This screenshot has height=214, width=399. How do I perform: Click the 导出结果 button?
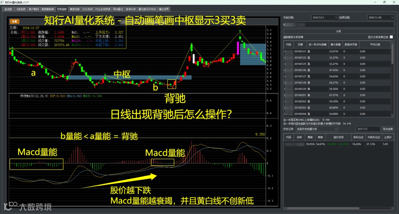click(388, 129)
